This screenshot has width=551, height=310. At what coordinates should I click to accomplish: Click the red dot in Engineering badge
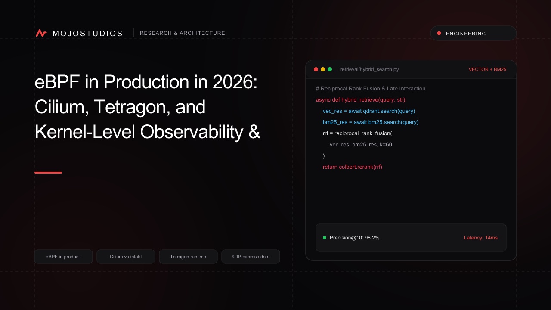point(439,33)
